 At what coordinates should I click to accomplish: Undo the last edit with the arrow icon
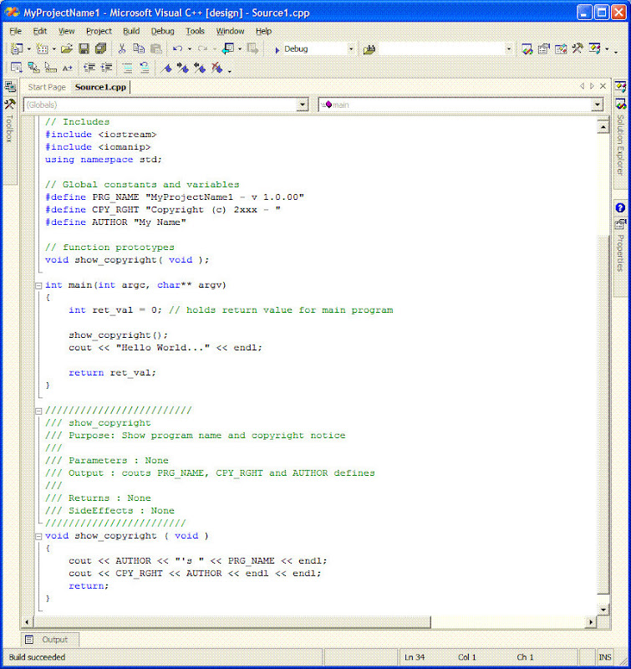tap(178, 49)
